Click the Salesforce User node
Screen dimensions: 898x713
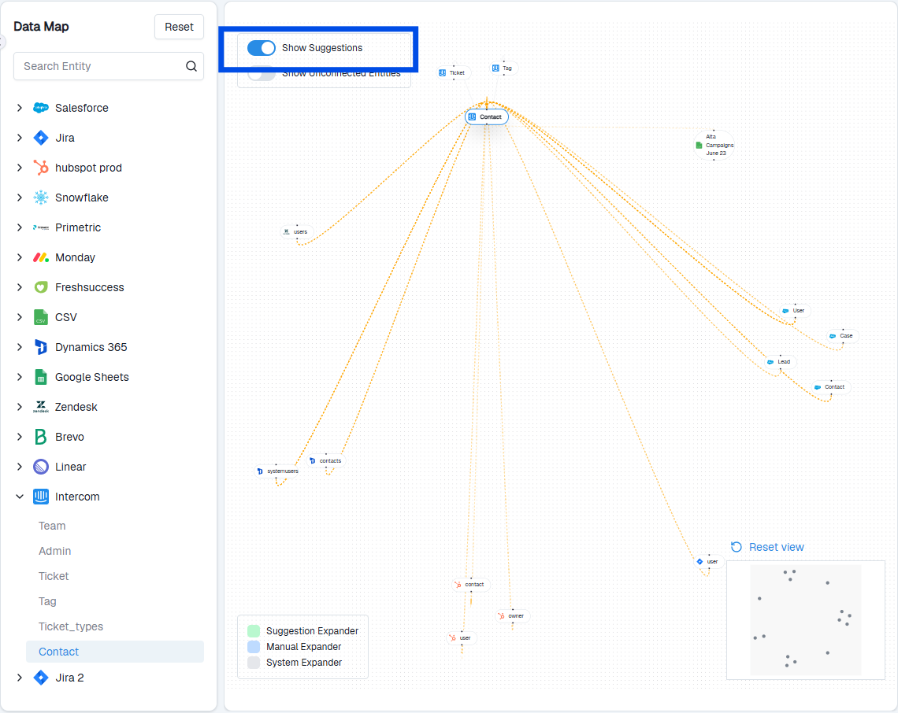(794, 311)
